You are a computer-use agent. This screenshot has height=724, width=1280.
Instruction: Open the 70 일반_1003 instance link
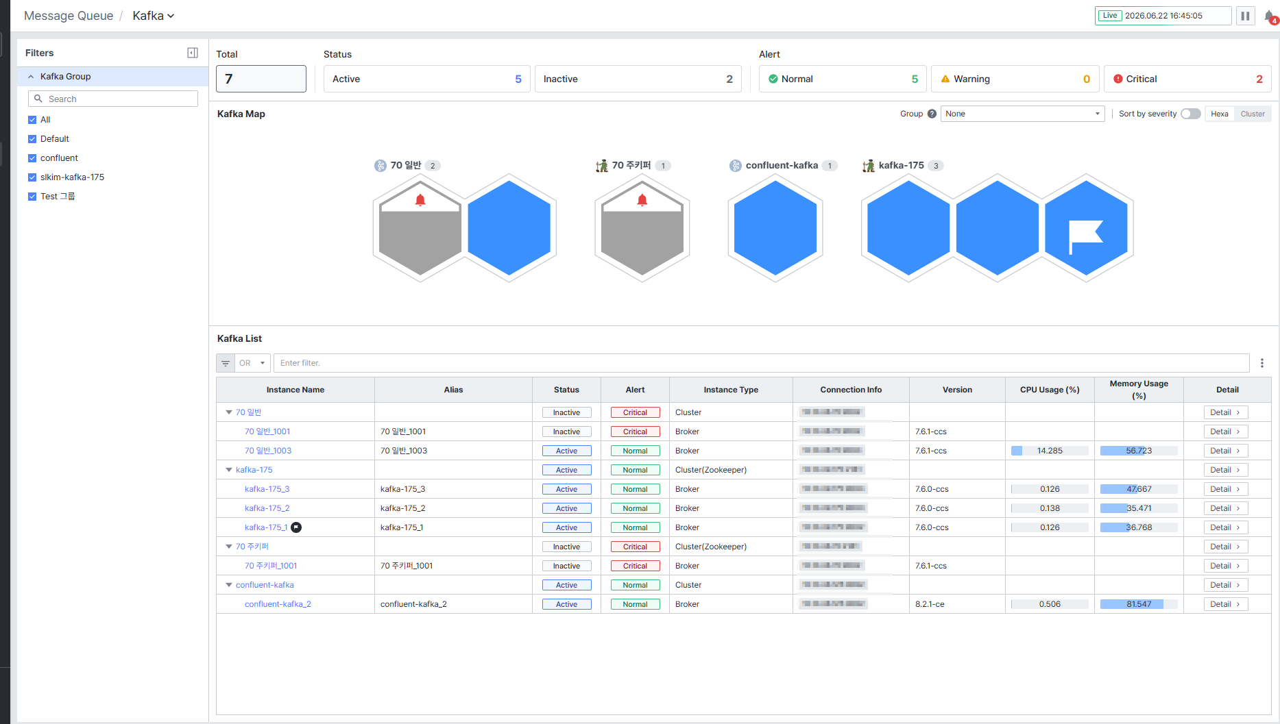[268, 451]
